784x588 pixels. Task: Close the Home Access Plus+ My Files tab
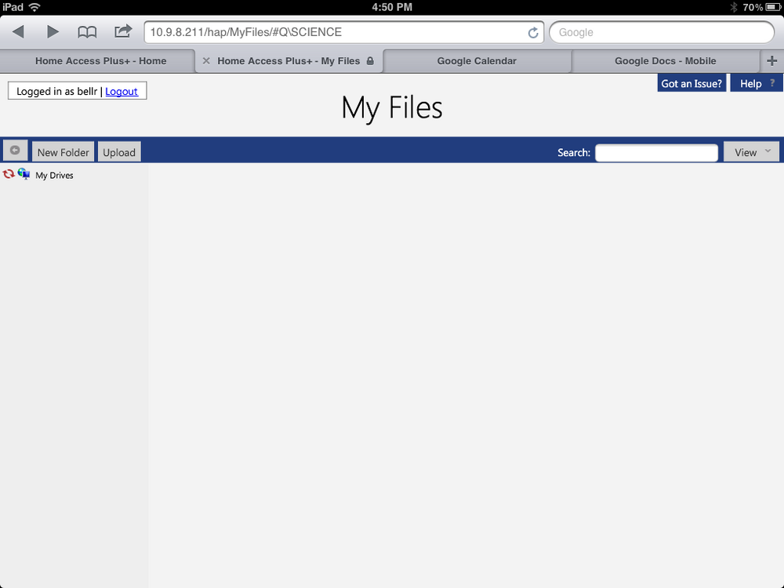206,61
